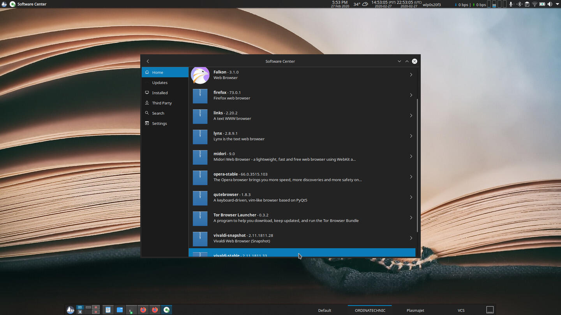Open Search in the sidebar

pyautogui.click(x=165, y=113)
